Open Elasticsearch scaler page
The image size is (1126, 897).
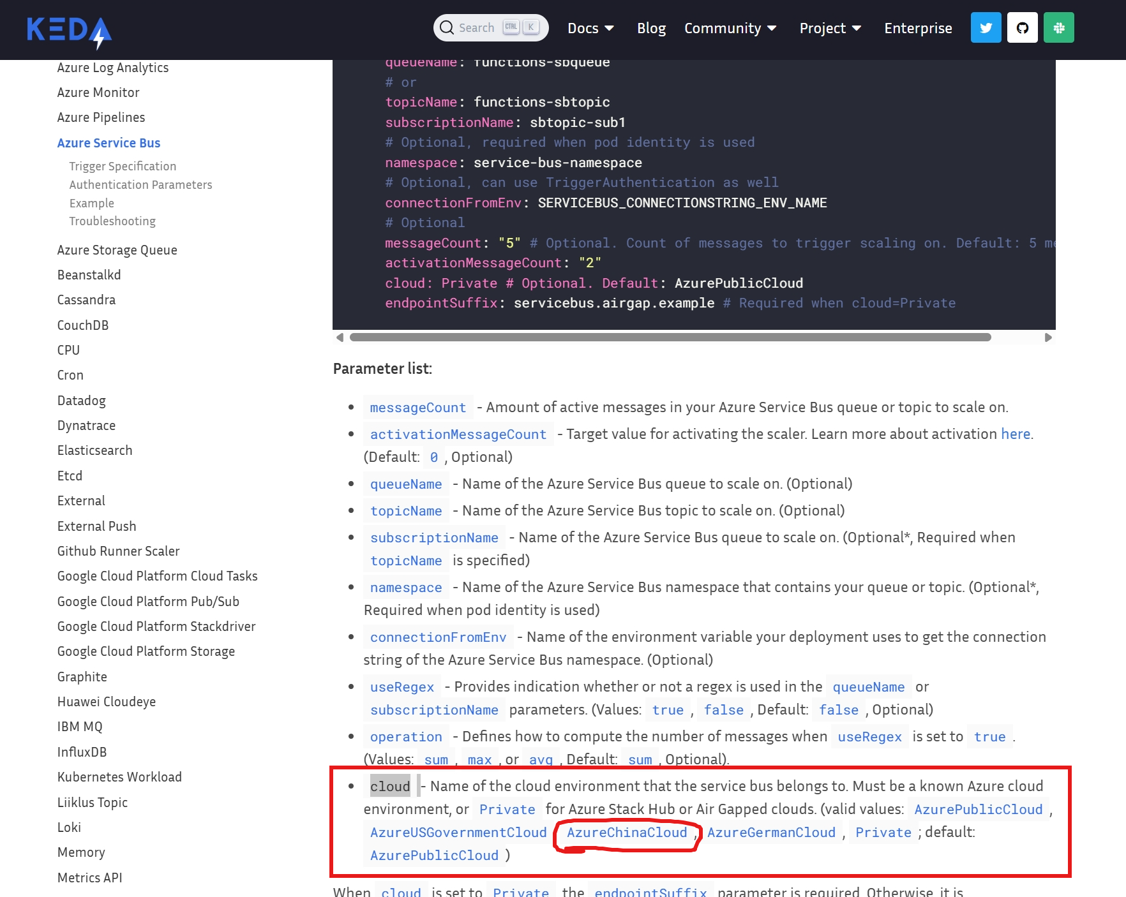(x=94, y=450)
